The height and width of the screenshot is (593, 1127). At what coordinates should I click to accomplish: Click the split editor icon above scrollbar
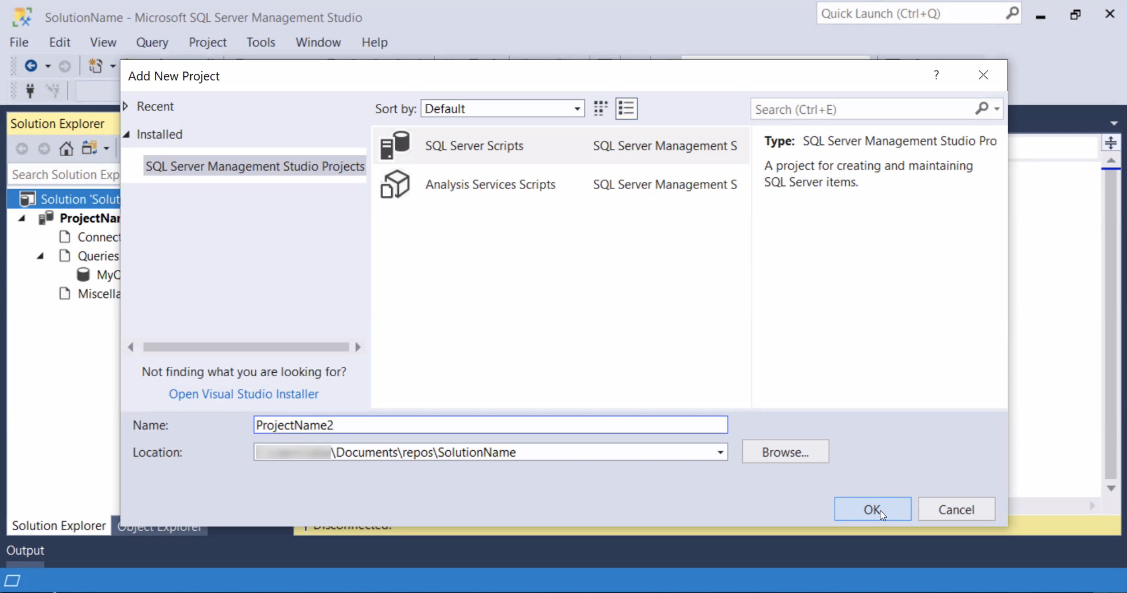tap(1111, 143)
